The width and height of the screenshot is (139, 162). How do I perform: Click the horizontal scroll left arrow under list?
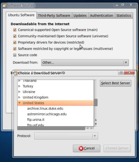[x=87, y=128]
